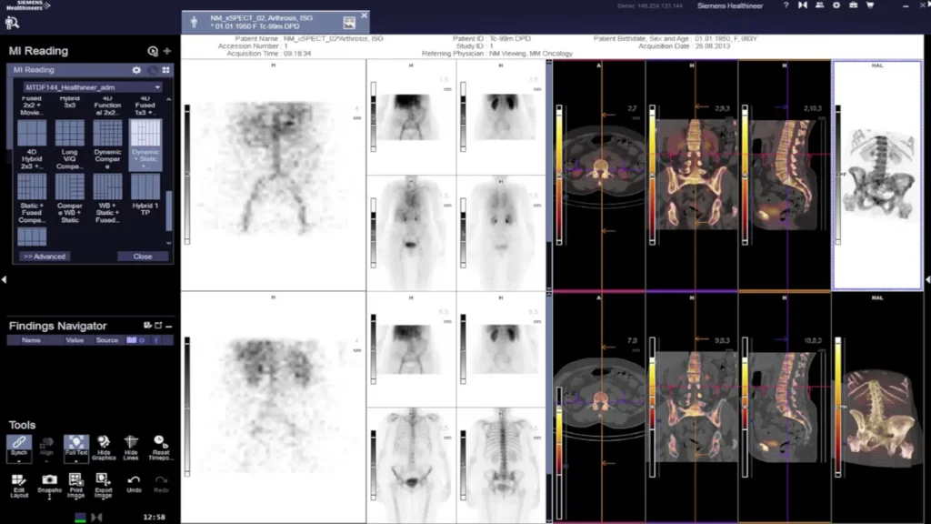The height and width of the screenshot is (524, 931).
Task: Click the Advanced button
Action: (45, 257)
